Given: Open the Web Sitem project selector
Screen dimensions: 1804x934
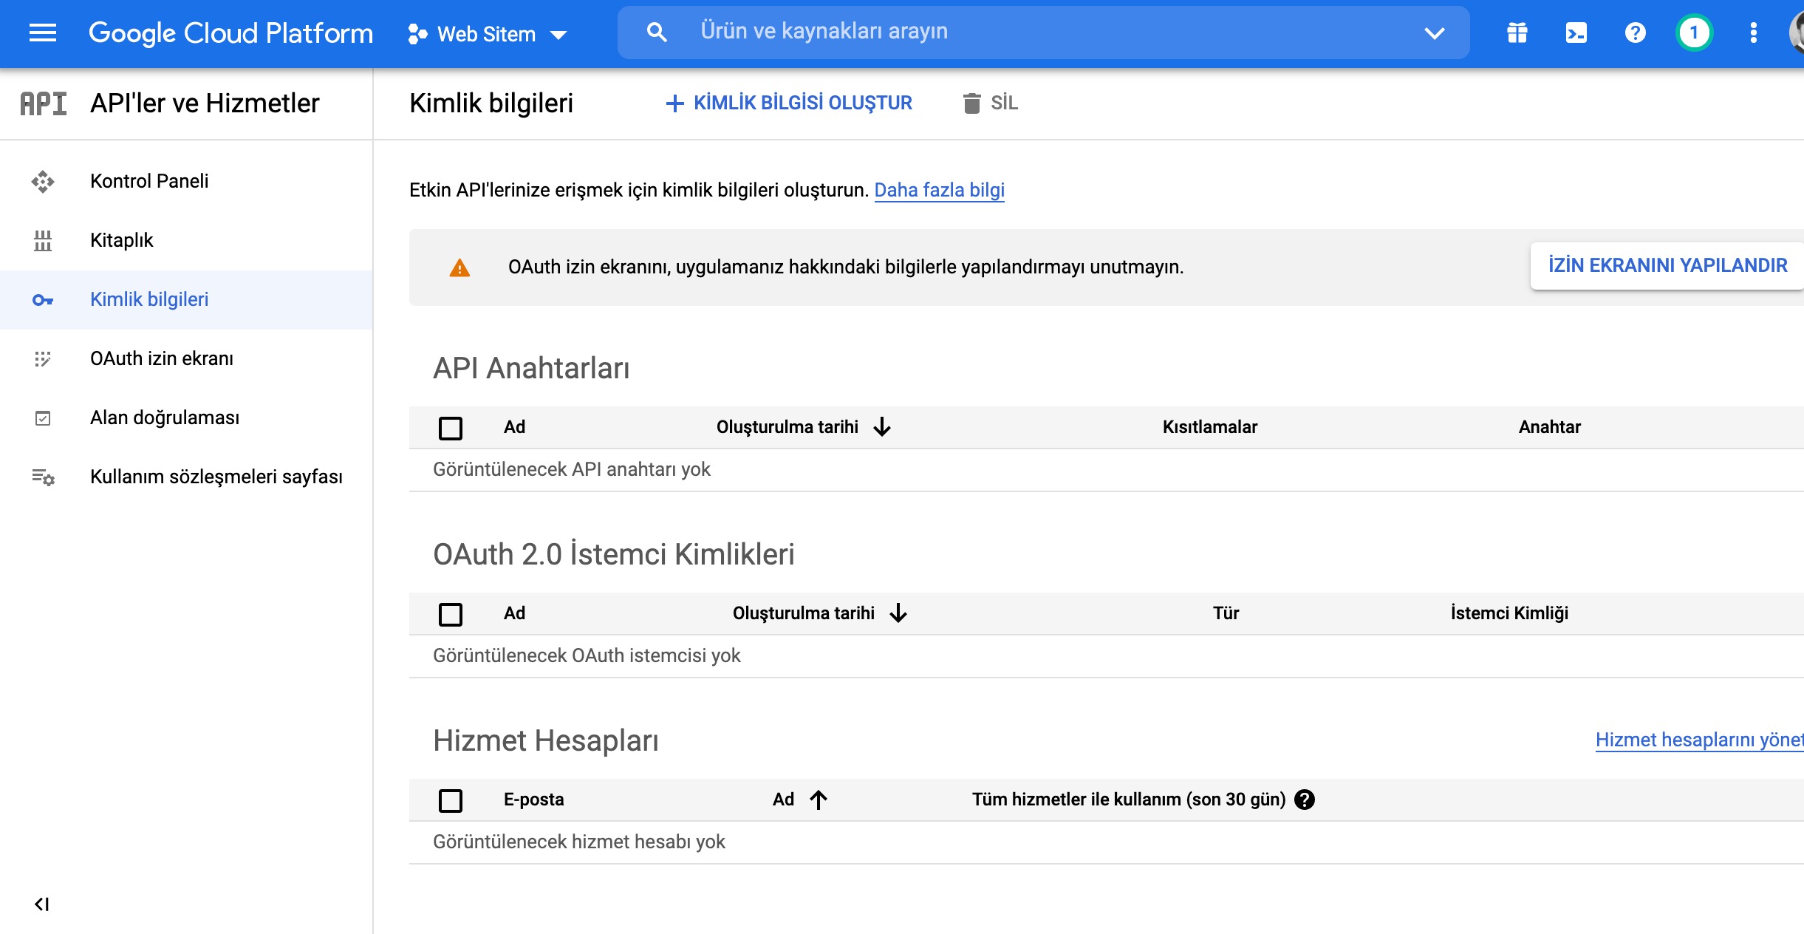Looking at the screenshot, I should coord(488,34).
